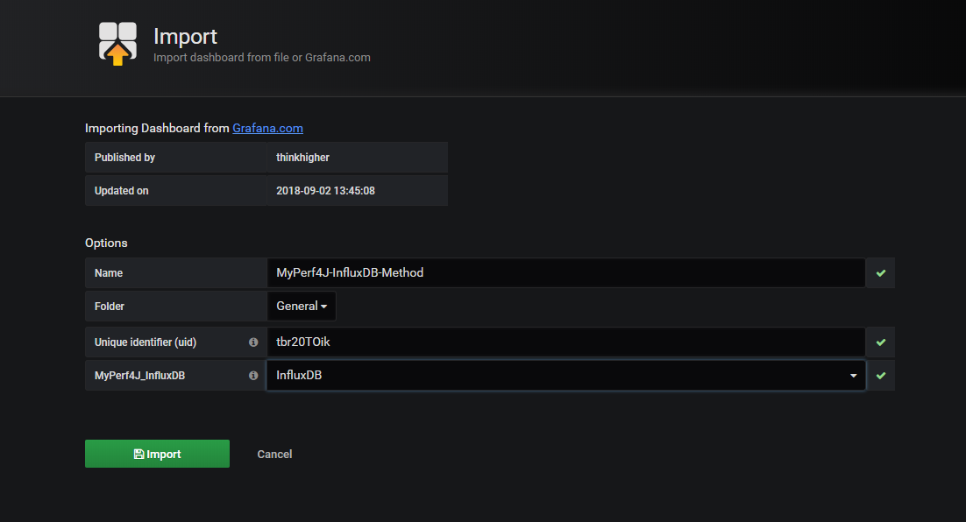Click the floppy disk icon on Import button
This screenshot has height=522, width=966.
[x=139, y=454]
